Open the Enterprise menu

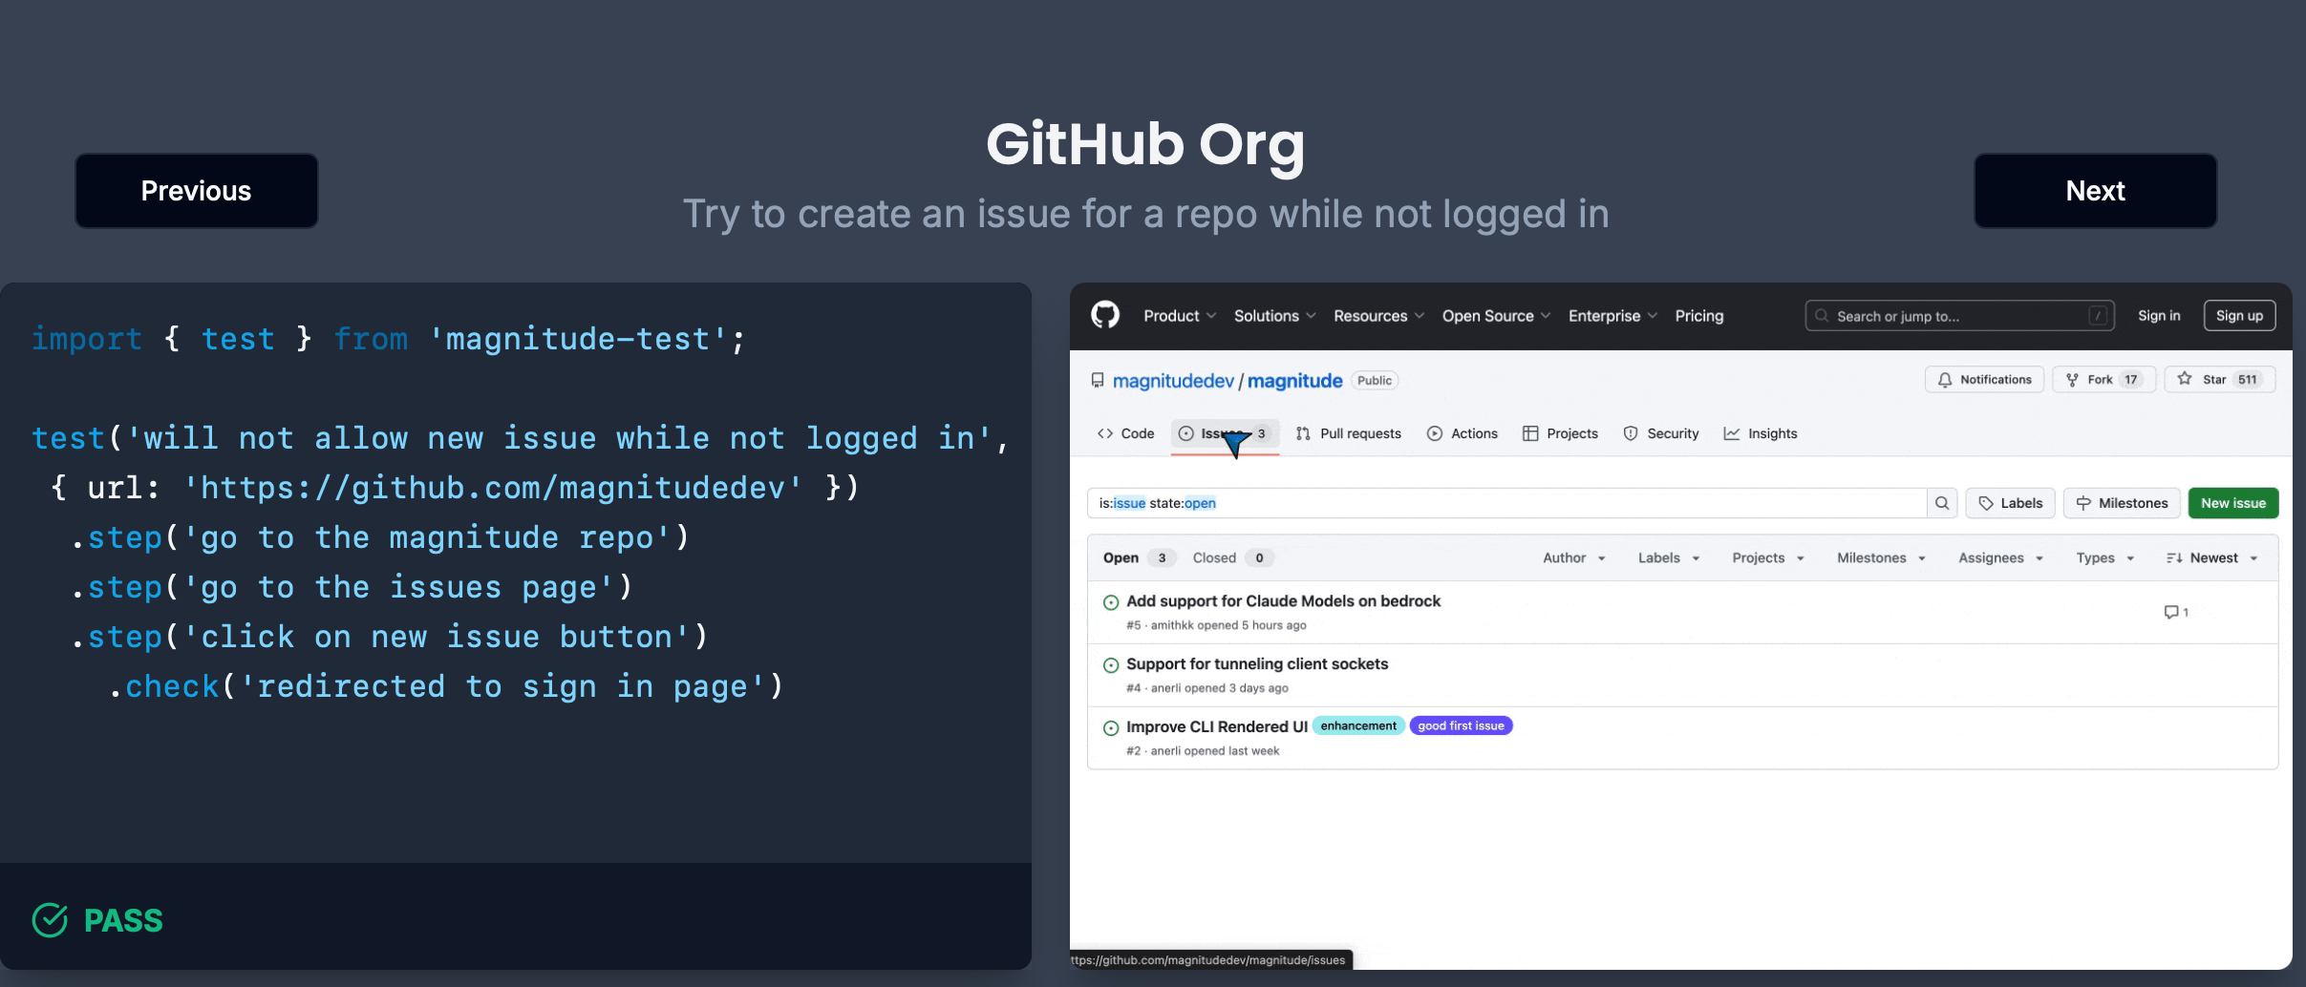[1612, 316]
